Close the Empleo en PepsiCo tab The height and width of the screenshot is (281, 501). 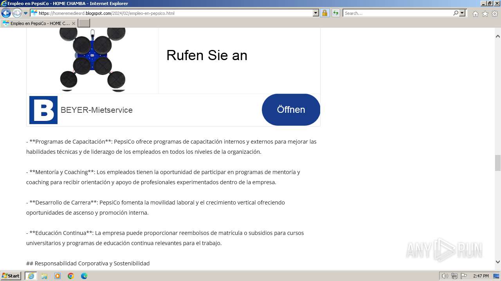click(73, 23)
